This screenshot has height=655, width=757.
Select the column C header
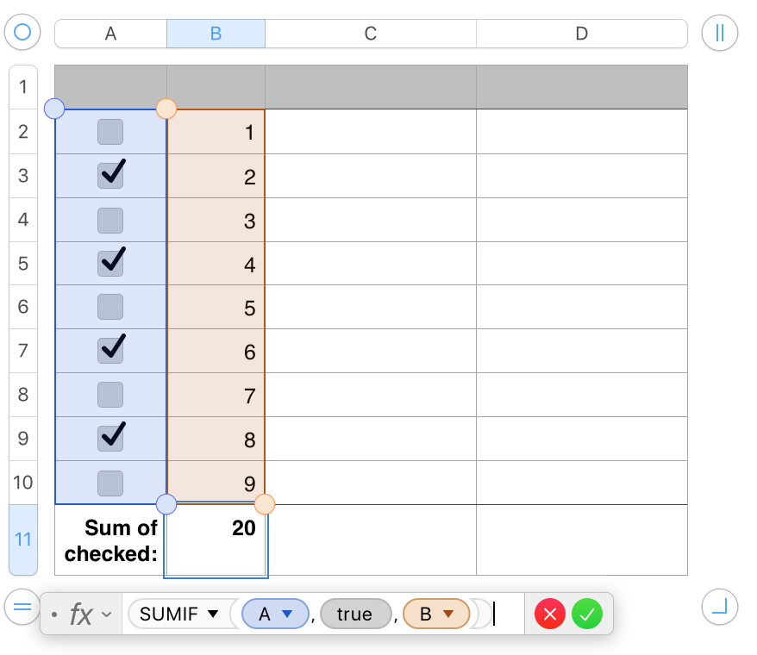pyautogui.click(x=370, y=34)
